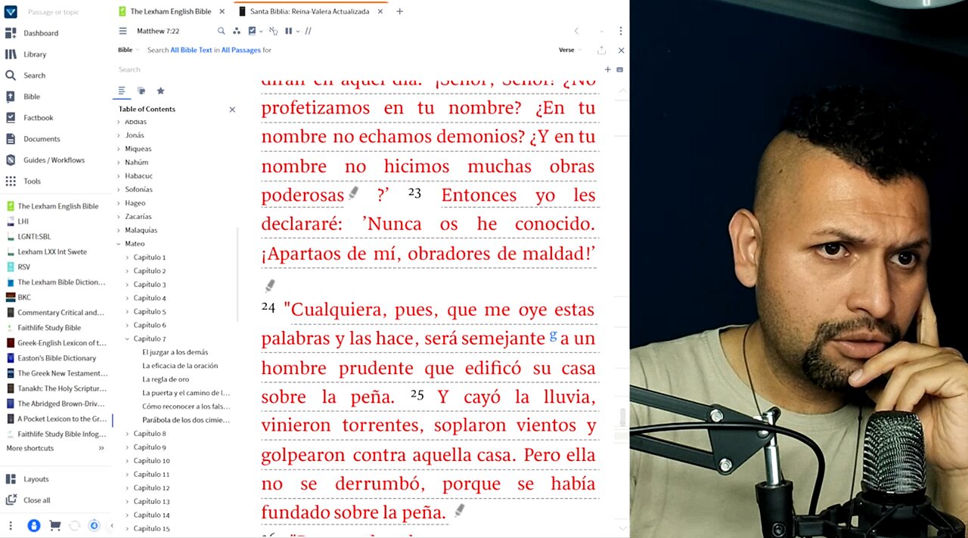Switch to The Lexham English Bible tab
Viewport: 968px width, 538px height.
[170, 11]
